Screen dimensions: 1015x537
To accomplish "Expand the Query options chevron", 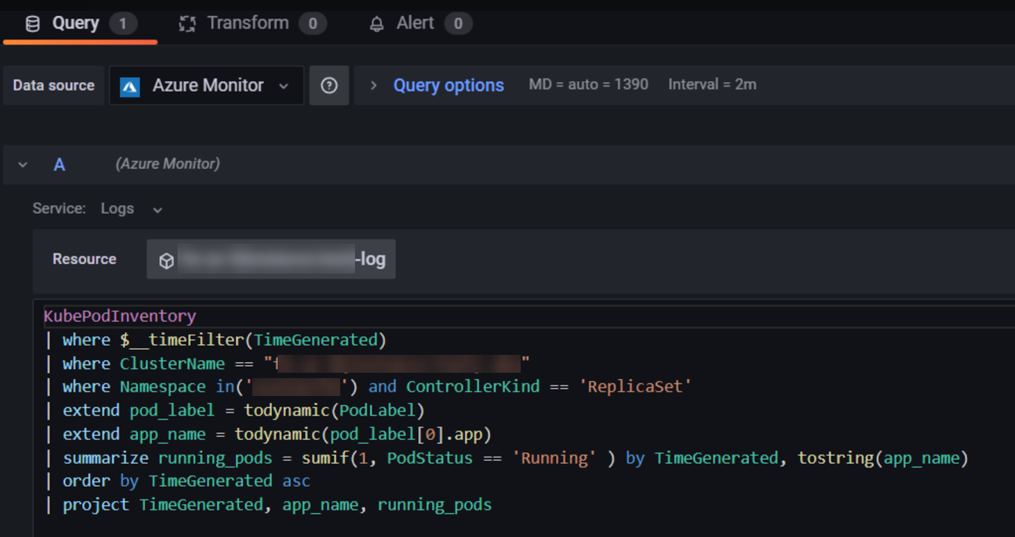I will pyautogui.click(x=374, y=85).
